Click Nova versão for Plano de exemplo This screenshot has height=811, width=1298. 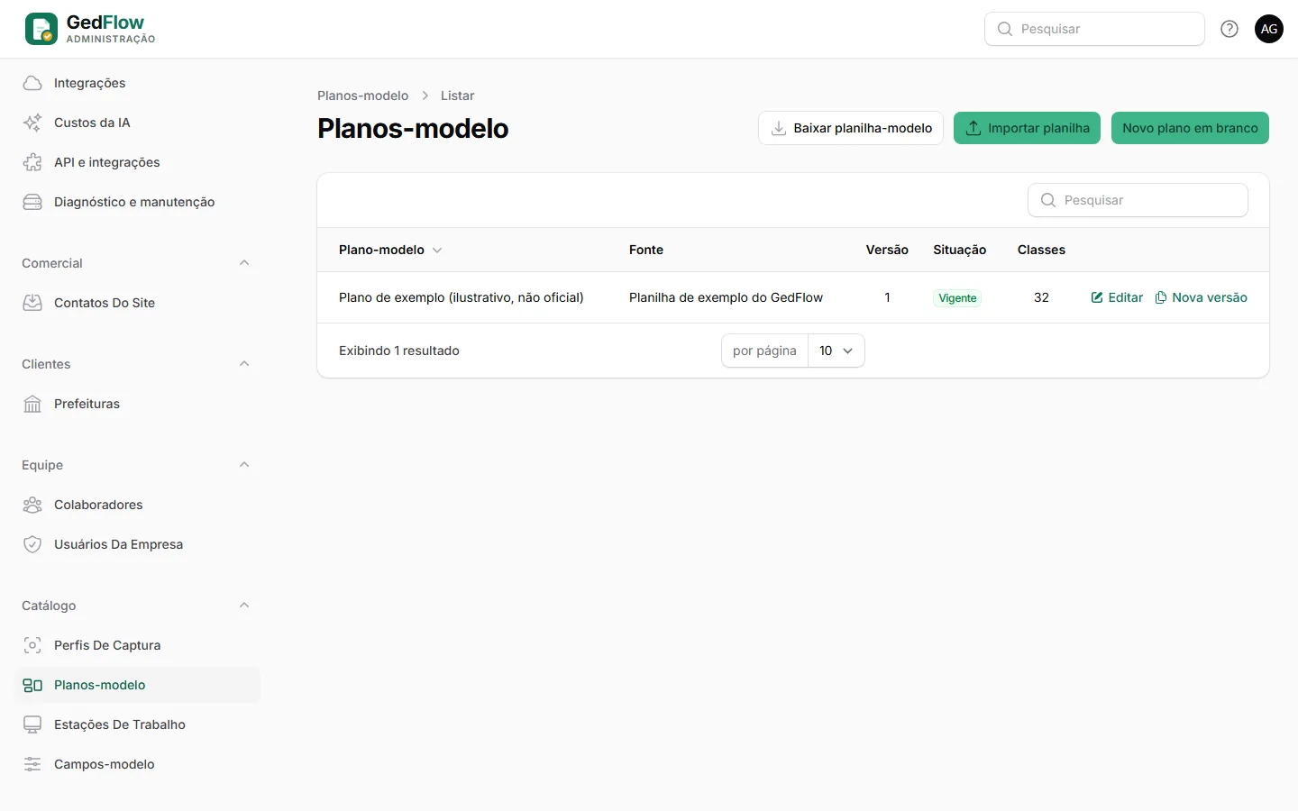[1201, 297]
